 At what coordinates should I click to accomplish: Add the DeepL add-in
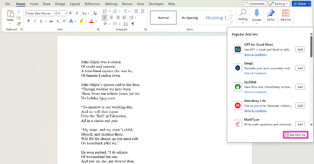click(x=300, y=68)
